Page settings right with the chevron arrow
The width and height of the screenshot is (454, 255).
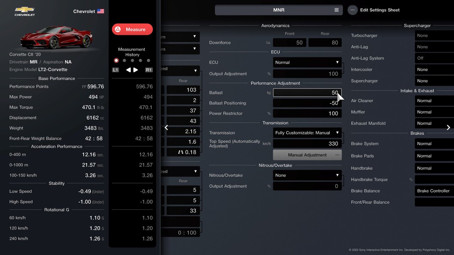448,127
